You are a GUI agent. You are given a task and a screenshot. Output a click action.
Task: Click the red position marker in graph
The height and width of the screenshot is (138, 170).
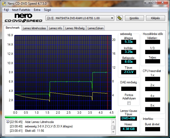click(x=108, y=72)
